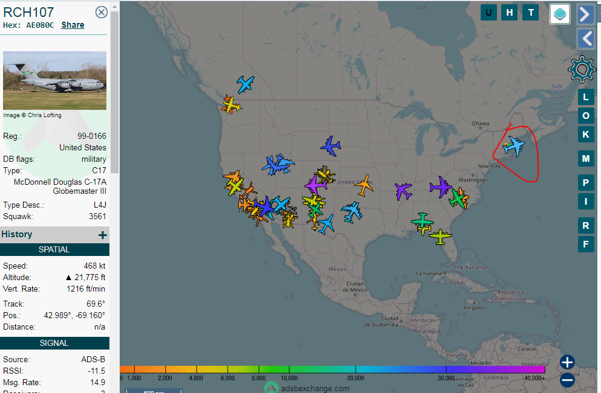This screenshot has width=601, height=393.
Task: Zoom out with the minus button
Action: coord(567,380)
